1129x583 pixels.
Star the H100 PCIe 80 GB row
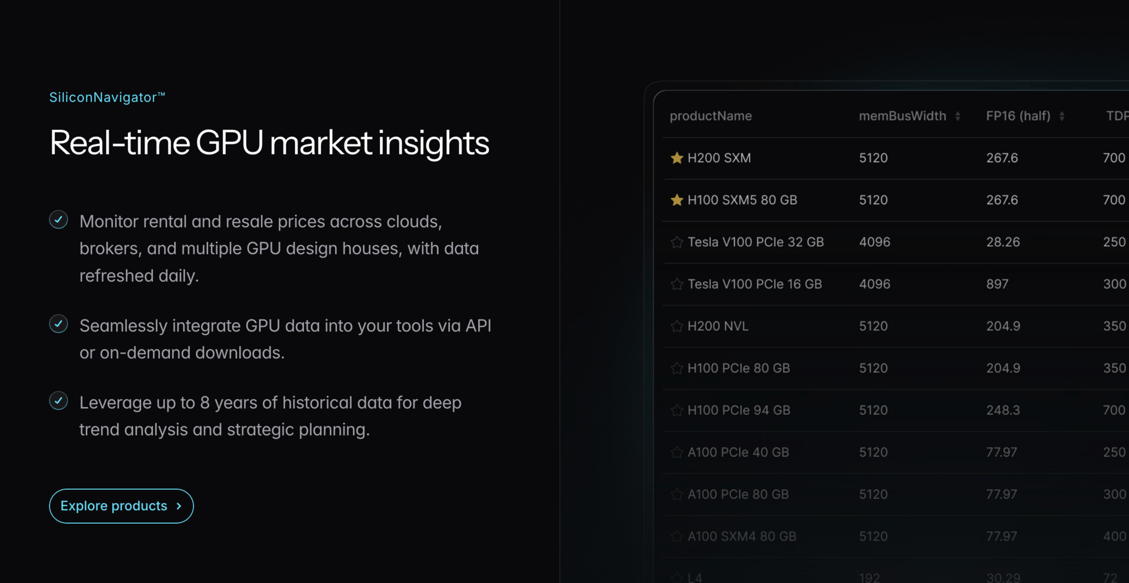click(x=677, y=368)
